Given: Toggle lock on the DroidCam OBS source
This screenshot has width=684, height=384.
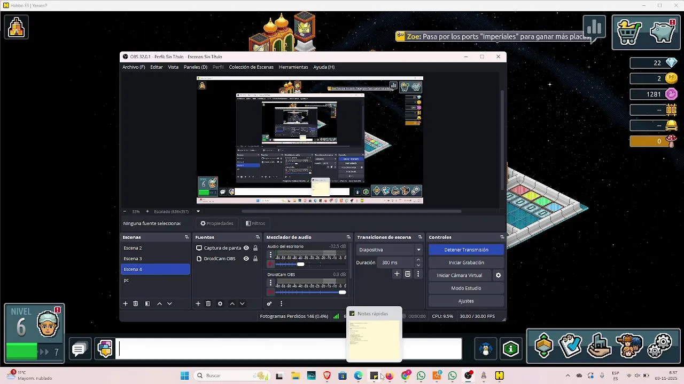Looking at the screenshot, I should pyautogui.click(x=255, y=259).
